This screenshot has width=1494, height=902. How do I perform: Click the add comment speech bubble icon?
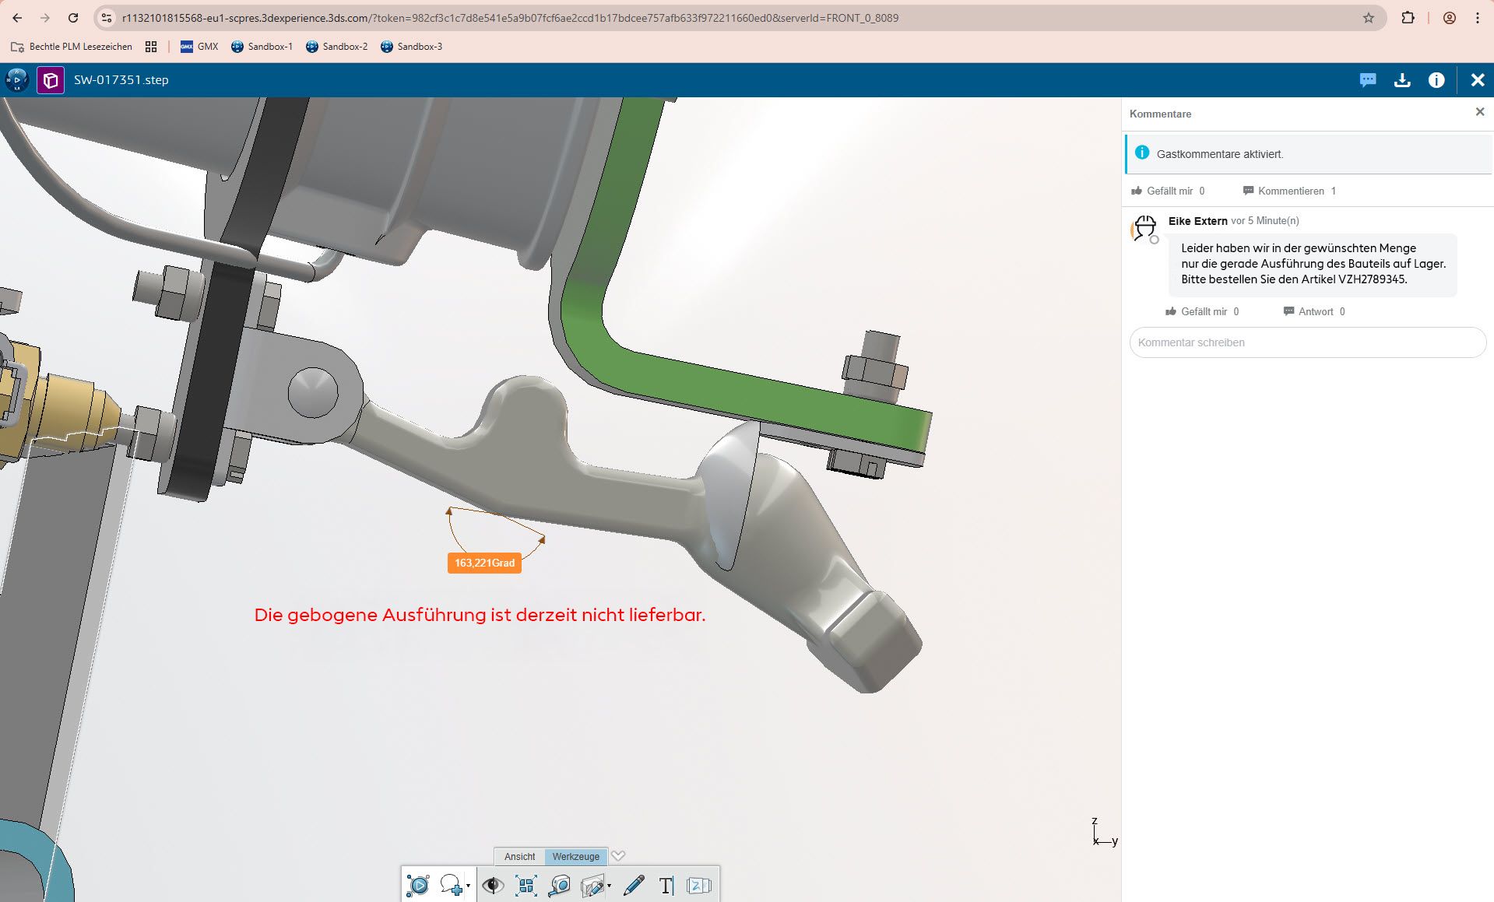[450, 885]
